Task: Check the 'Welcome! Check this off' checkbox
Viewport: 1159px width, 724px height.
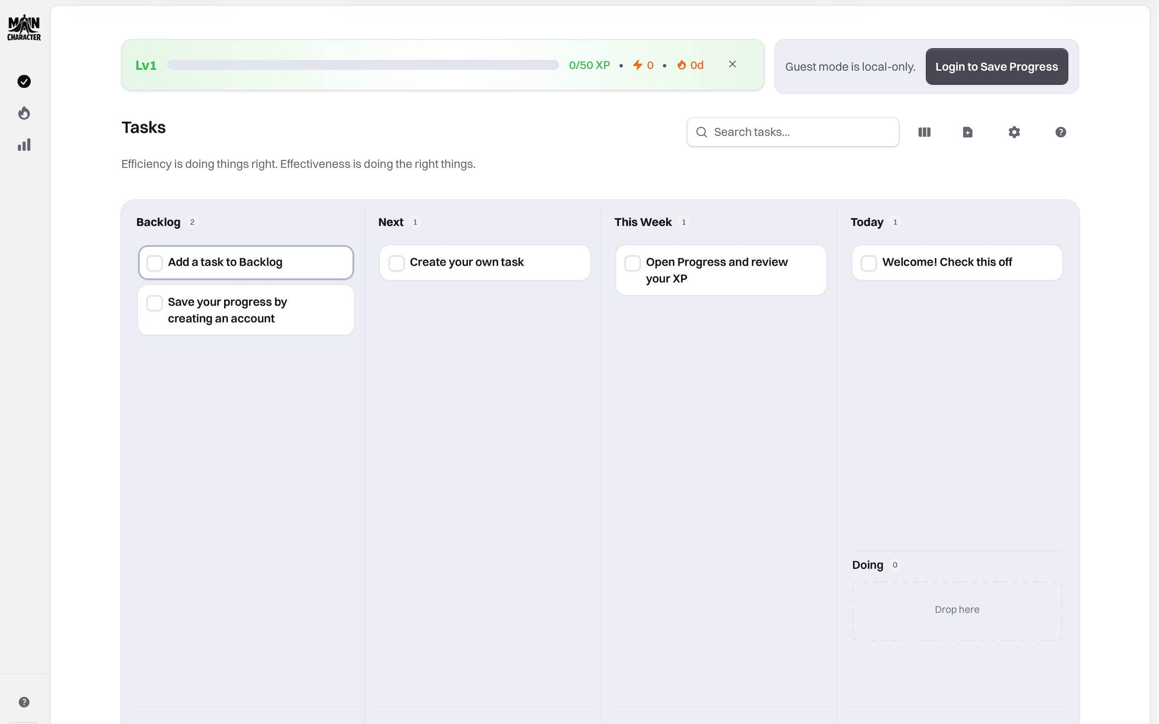Action: click(869, 263)
